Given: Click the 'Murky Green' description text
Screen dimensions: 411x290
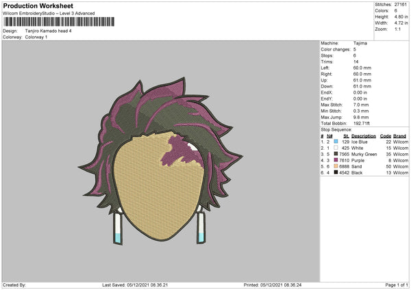Looking at the screenshot, I should click(x=364, y=154).
